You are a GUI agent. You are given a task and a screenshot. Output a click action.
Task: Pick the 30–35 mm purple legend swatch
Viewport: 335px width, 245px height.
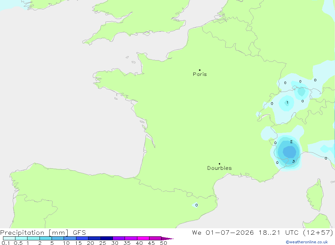(119, 238)
